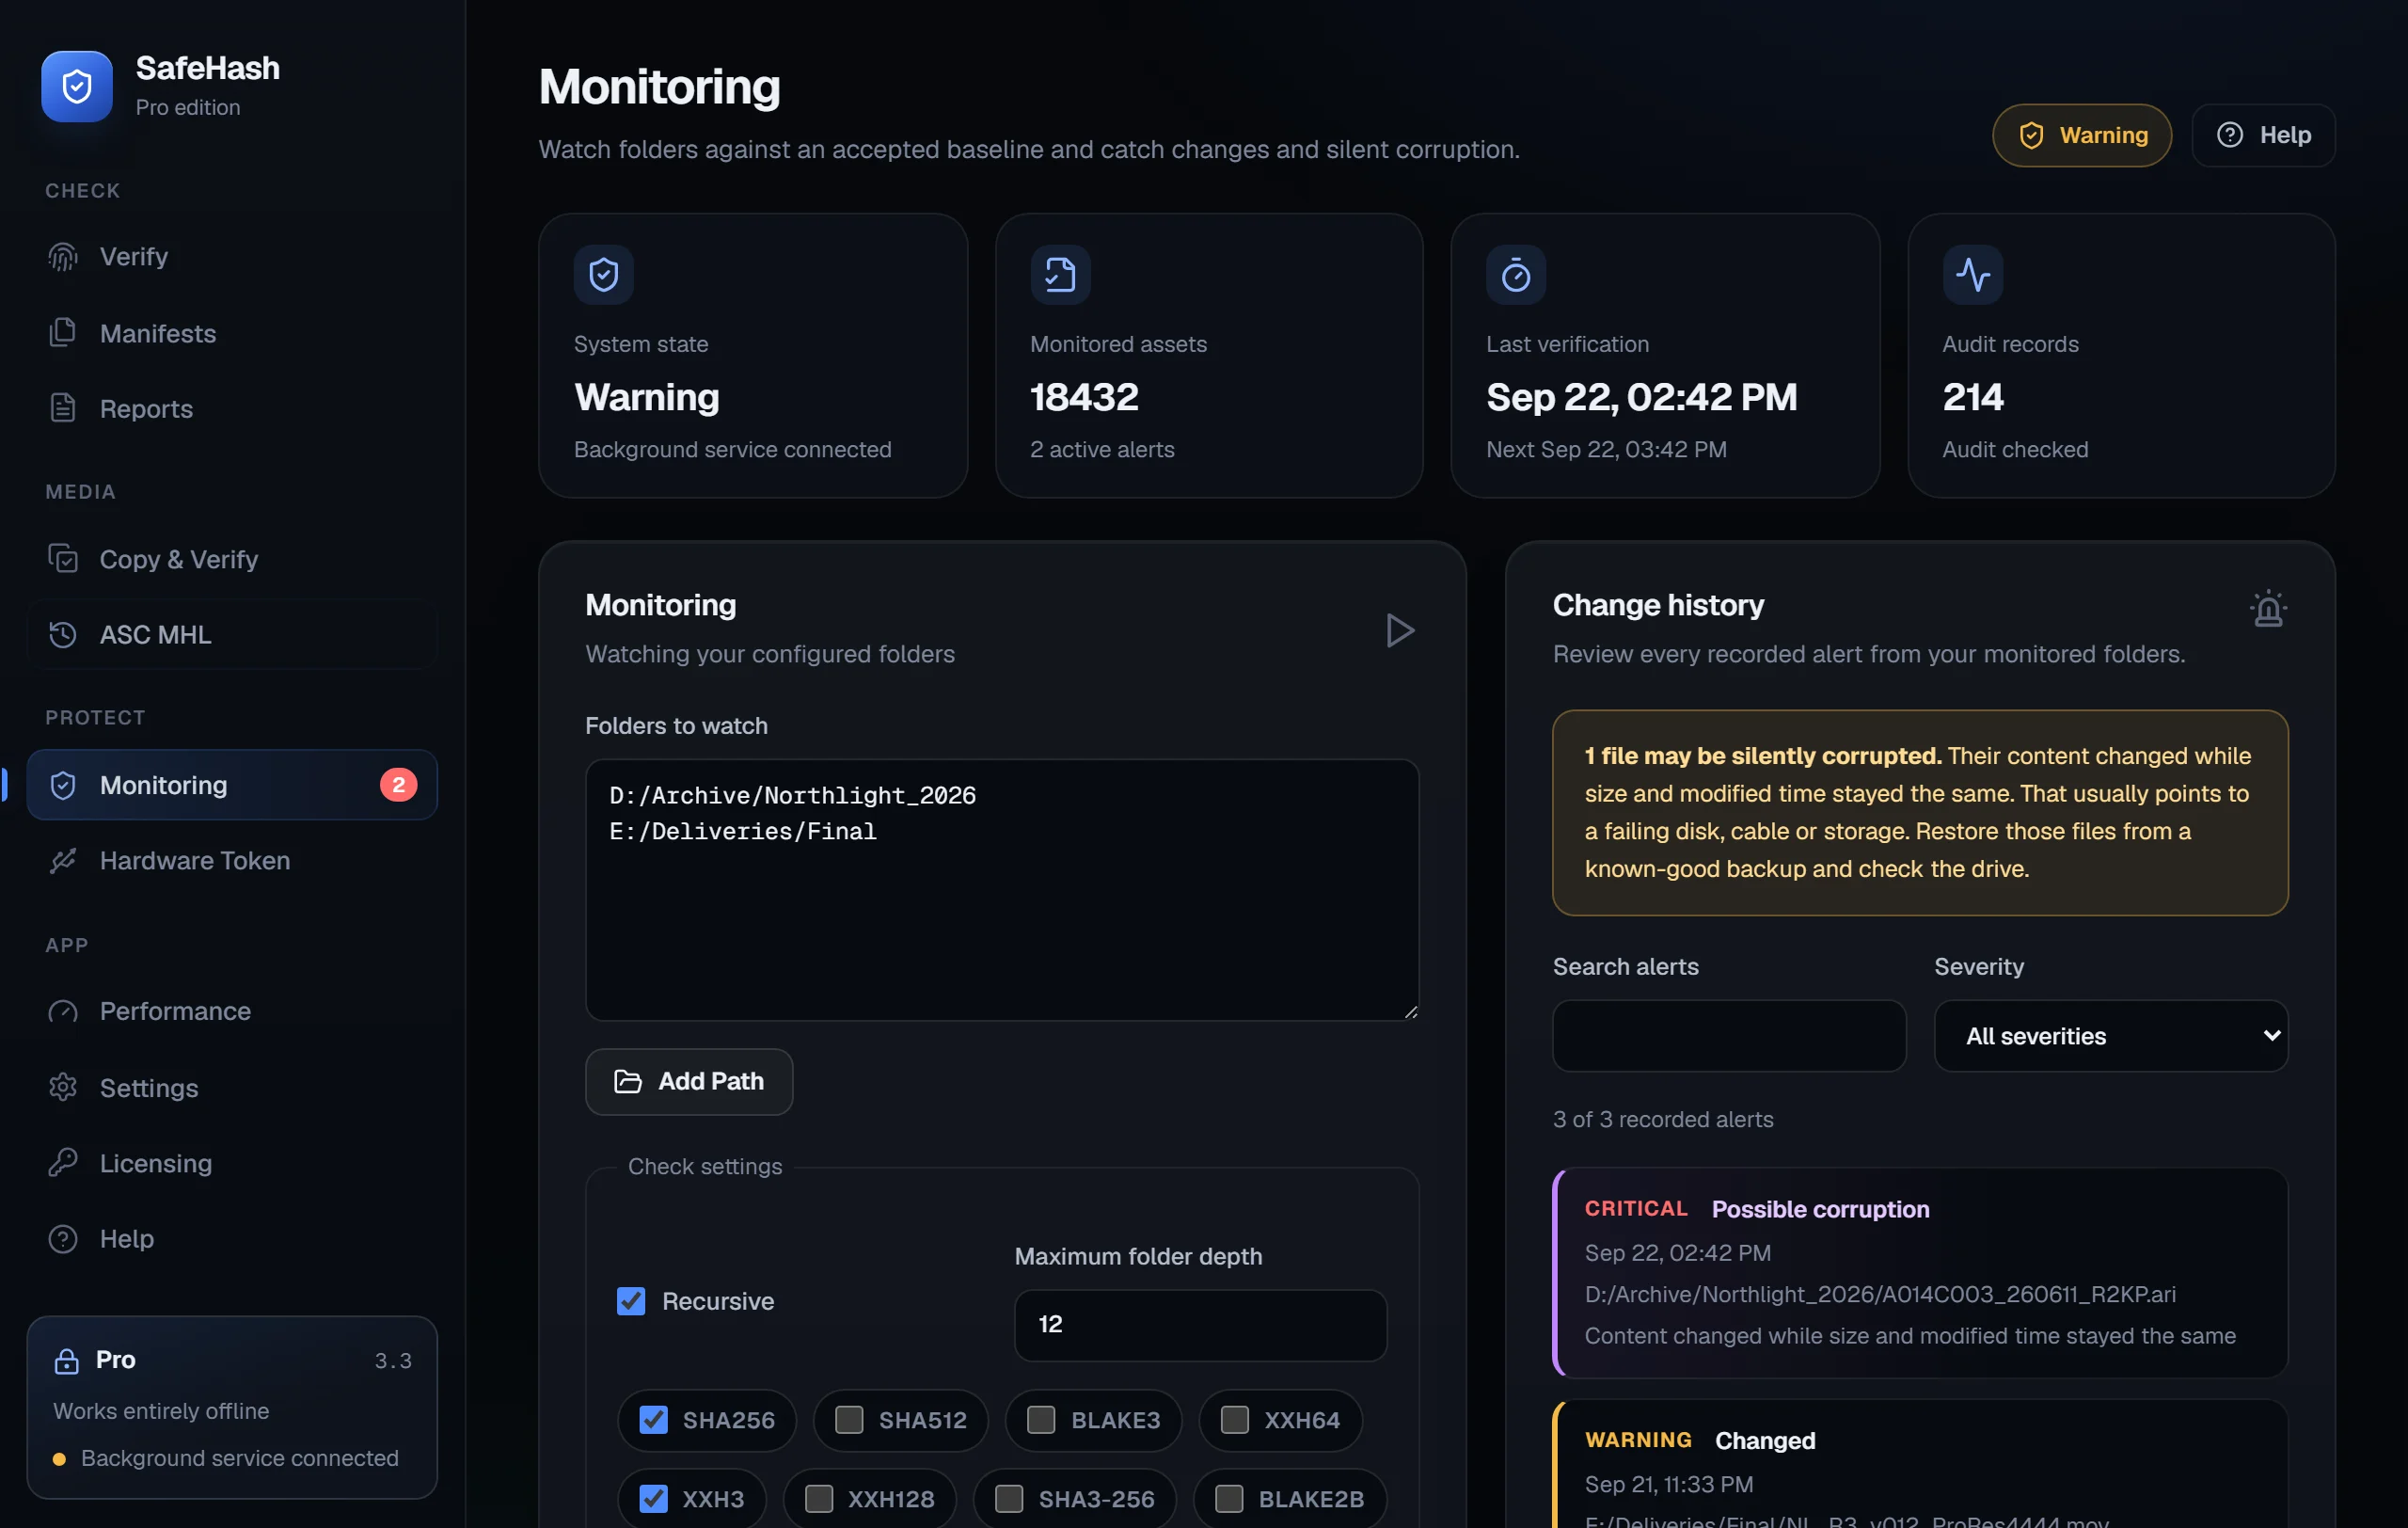
Task: Enable the XXH128 algorithm
Action: point(819,1499)
